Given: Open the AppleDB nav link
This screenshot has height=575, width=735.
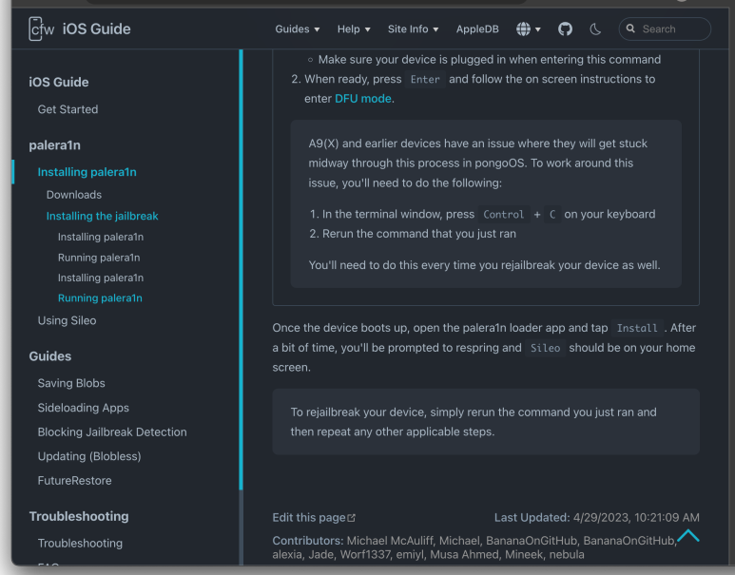Looking at the screenshot, I should (477, 29).
